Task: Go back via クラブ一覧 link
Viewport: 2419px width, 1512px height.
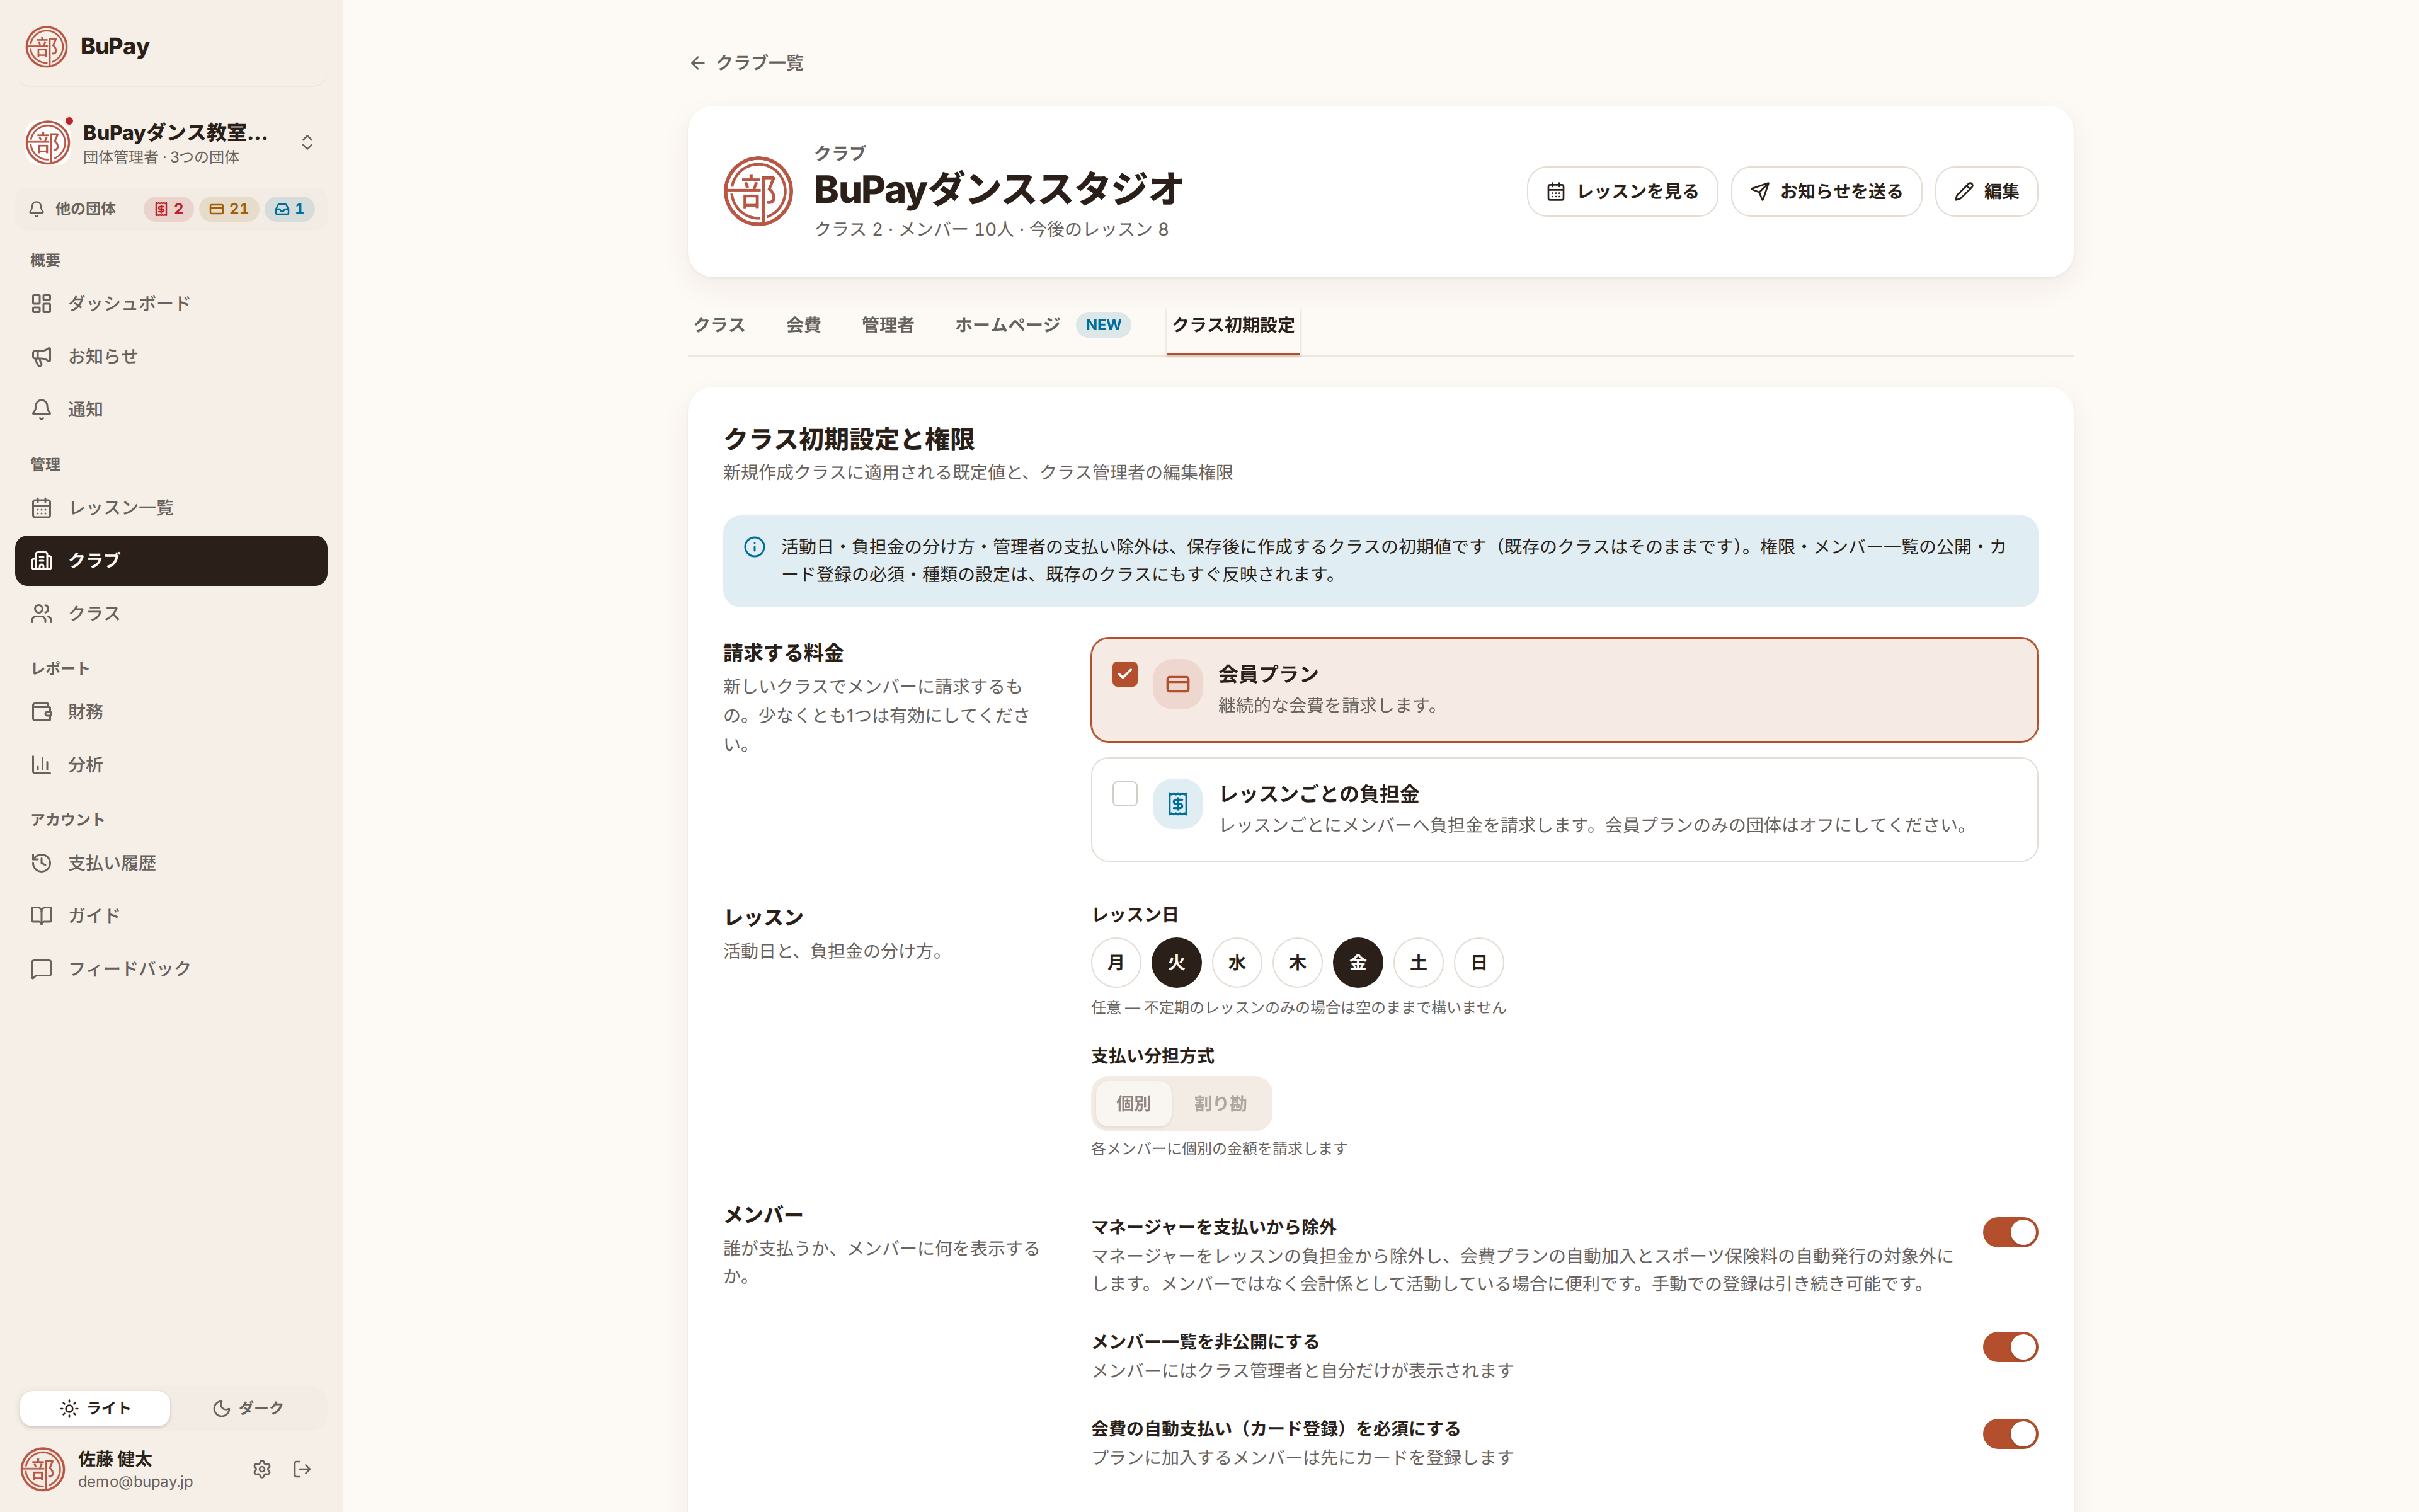Action: coord(746,63)
